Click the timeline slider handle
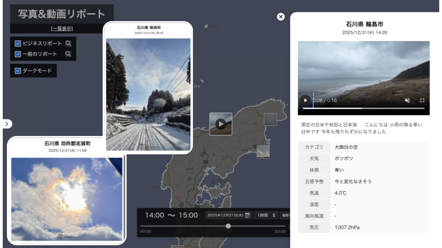Screen dimensions: 442x248 click(x=228, y=226)
